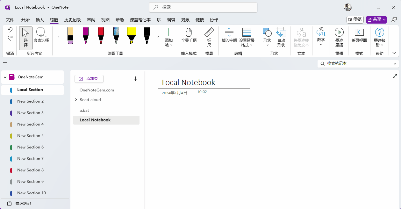Open the 链接 tab

[200, 20]
